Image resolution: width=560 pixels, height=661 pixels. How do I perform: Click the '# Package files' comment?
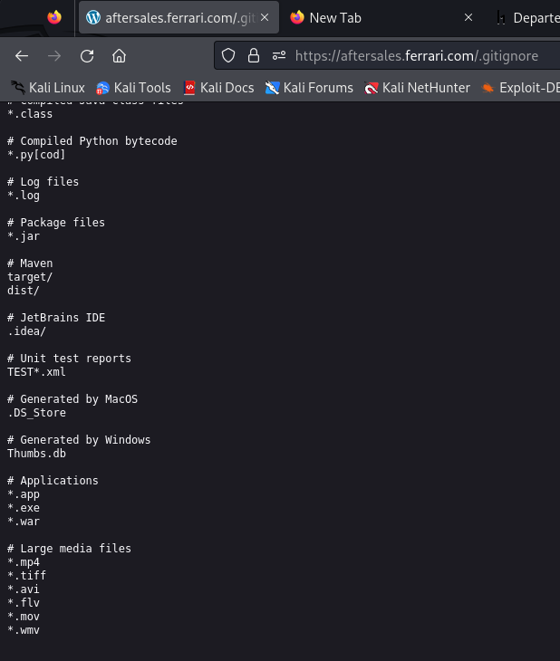click(x=56, y=223)
